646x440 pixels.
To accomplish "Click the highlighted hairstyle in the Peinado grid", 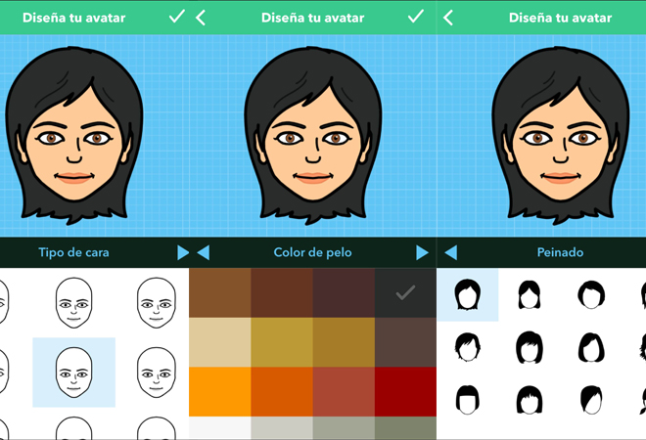I will point(469,293).
